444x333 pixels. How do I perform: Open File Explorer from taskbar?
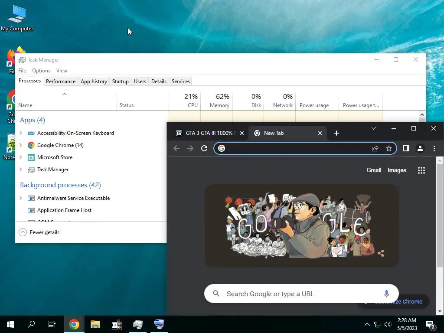(x=95, y=324)
